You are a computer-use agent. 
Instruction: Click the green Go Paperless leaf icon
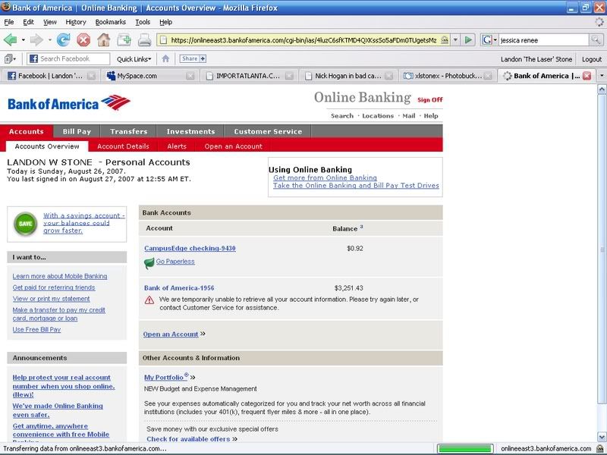(149, 262)
